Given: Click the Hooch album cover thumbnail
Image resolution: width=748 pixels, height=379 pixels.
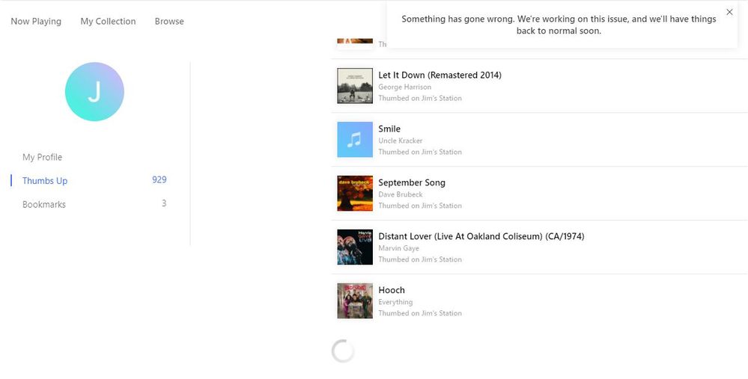Looking at the screenshot, I should click(355, 301).
